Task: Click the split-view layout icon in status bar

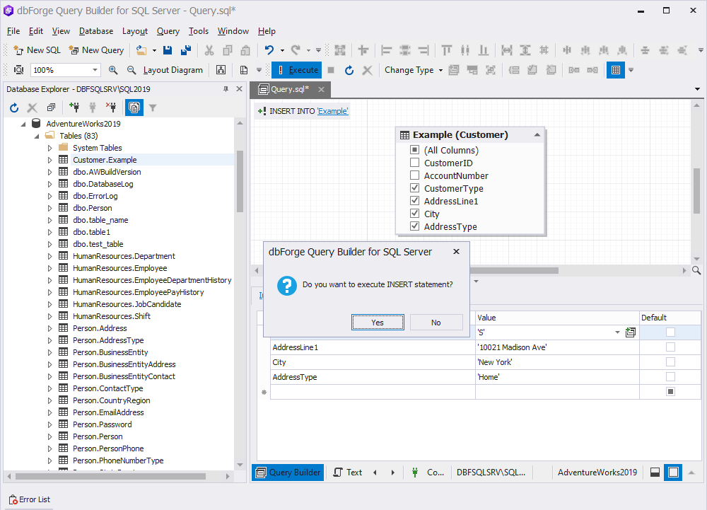Action: [655, 472]
